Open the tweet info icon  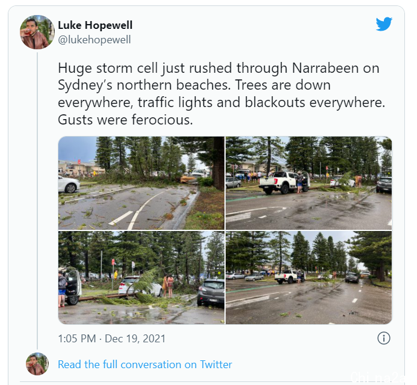[384, 338]
